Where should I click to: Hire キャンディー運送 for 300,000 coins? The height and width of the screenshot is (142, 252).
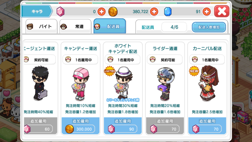81,126
